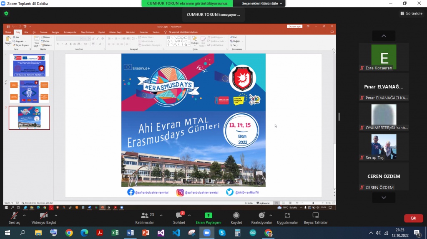The height and width of the screenshot is (239, 427).
Task: Open Windows taskbar search
Action: coord(23,233)
